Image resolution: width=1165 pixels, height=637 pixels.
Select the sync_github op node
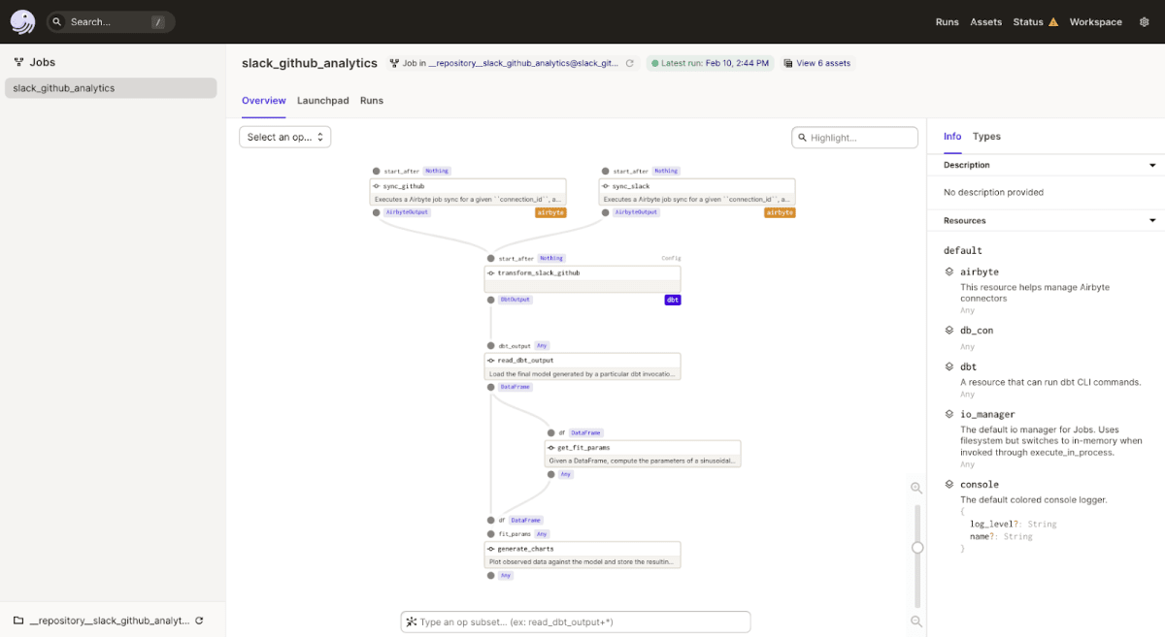click(468, 192)
